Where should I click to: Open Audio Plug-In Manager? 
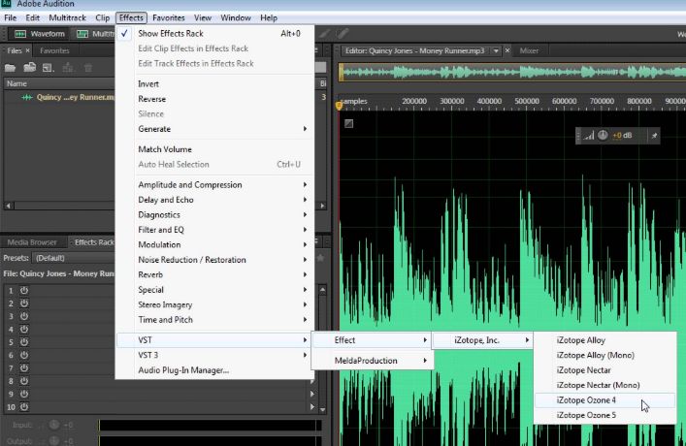pyautogui.click(x=214, y=370)
